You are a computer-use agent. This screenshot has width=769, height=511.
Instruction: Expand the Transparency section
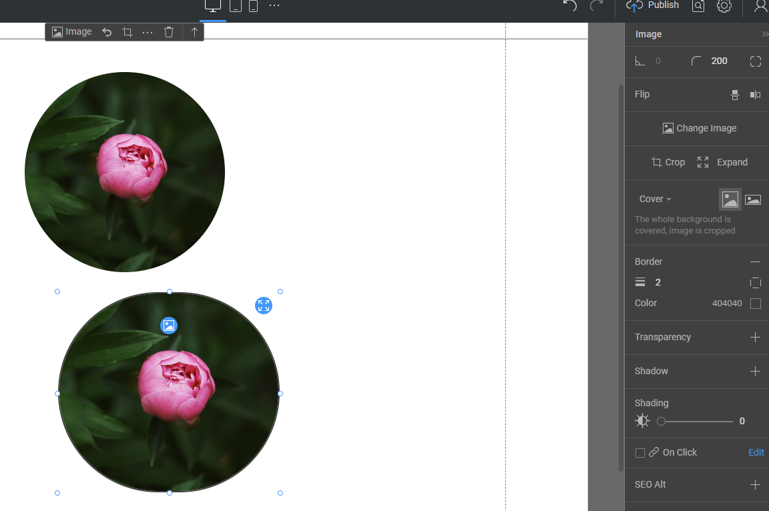[755, 338]
